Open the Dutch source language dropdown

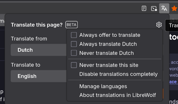tap(39, 50)
